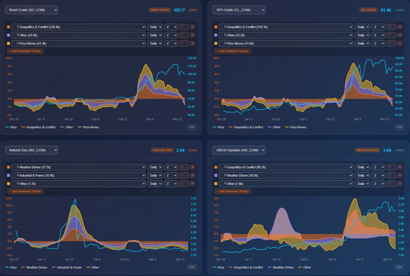
Task: Remove the Weather Driven (17.7k) overlay in Natural Gas panel
Action: (192, 167)
